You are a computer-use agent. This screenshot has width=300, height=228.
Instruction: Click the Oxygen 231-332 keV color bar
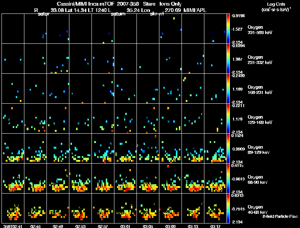(228, 59)
